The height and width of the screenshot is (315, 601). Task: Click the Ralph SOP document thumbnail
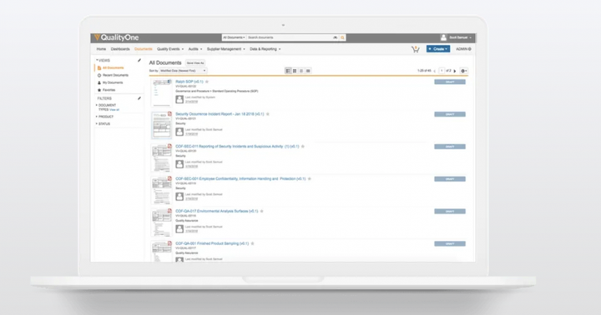[x=161, y=93]
